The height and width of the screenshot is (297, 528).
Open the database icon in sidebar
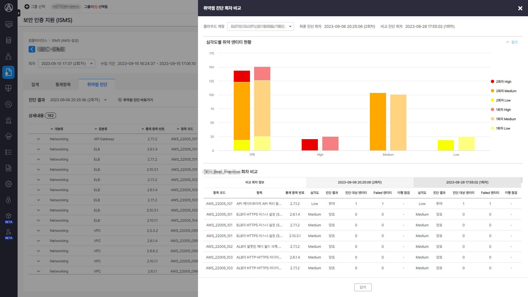[9, 40]
